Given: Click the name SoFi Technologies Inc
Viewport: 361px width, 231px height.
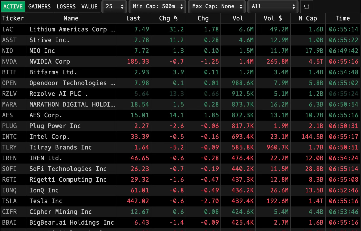Looking at the screenshot, I should [x=68, y=169].
